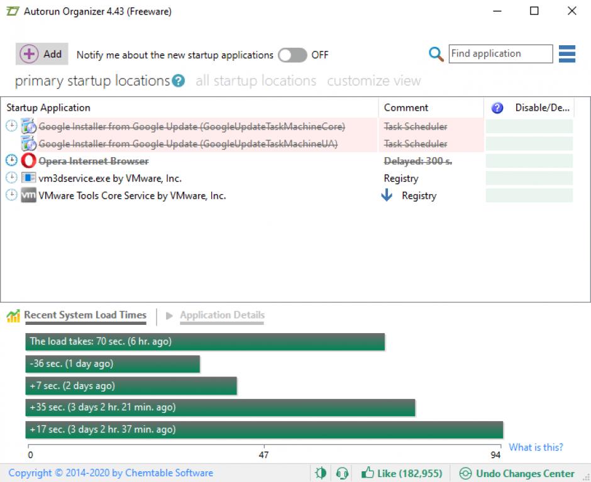Screen dimensions: 591x482
Task: Click the bug report icon in status bar
Action: (321, 473)
